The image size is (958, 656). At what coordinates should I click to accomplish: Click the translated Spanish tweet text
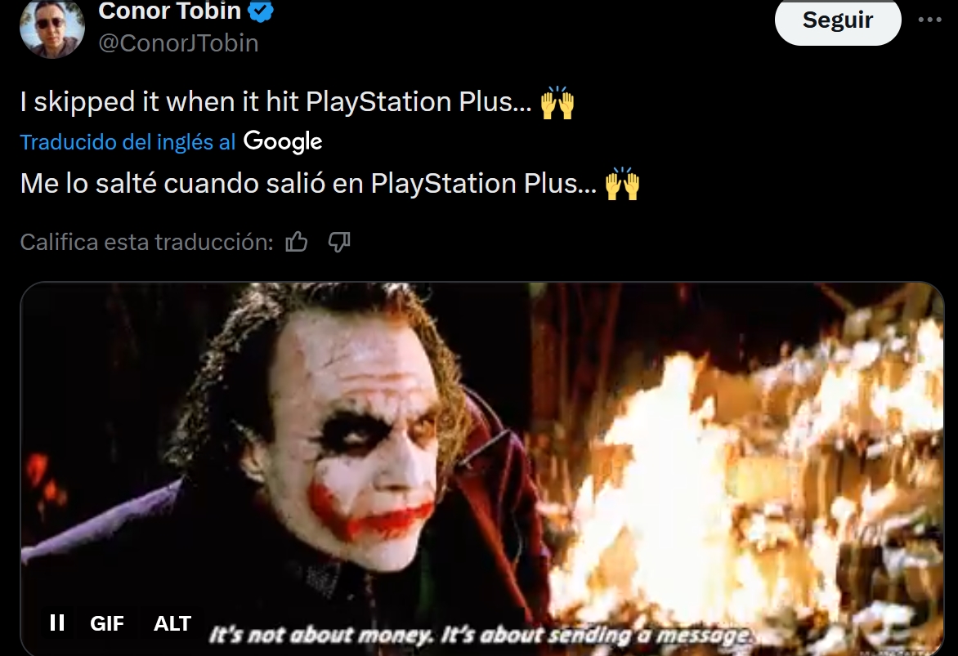pos(308,183)
